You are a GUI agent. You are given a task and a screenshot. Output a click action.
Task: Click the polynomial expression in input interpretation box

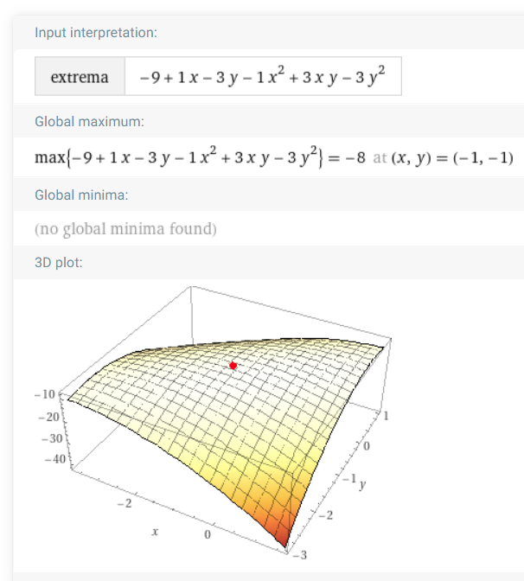click(x=262, y=76)
